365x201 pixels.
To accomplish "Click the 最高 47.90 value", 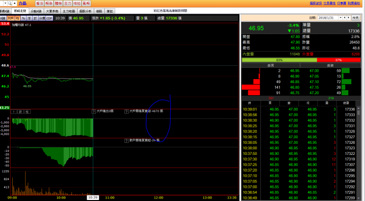I will 295,43.
